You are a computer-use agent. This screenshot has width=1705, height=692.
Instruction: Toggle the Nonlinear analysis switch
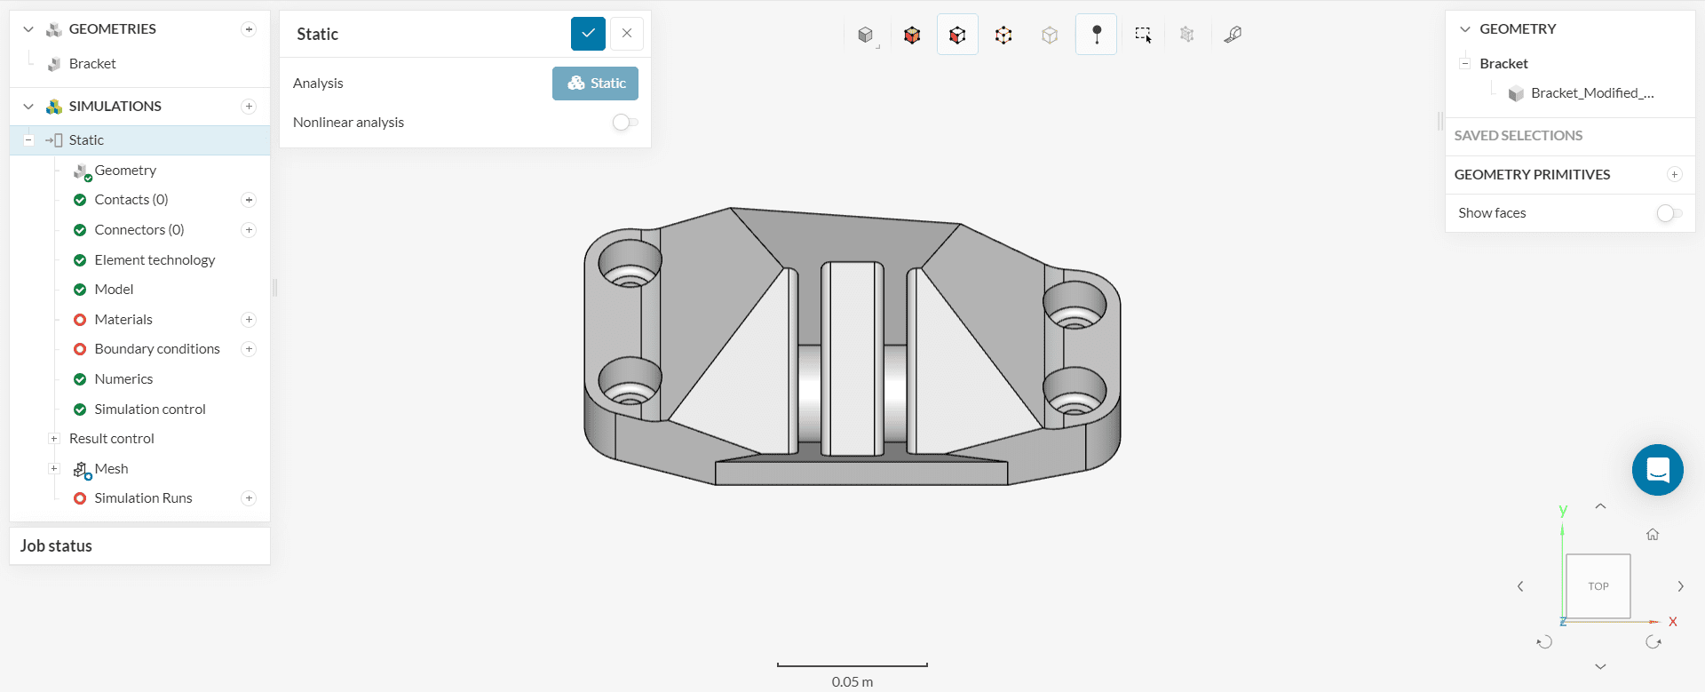[x=625, y=123]
